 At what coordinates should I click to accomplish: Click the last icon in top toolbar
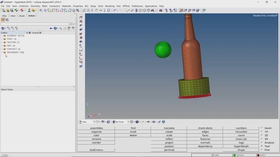tap(204, 10)
